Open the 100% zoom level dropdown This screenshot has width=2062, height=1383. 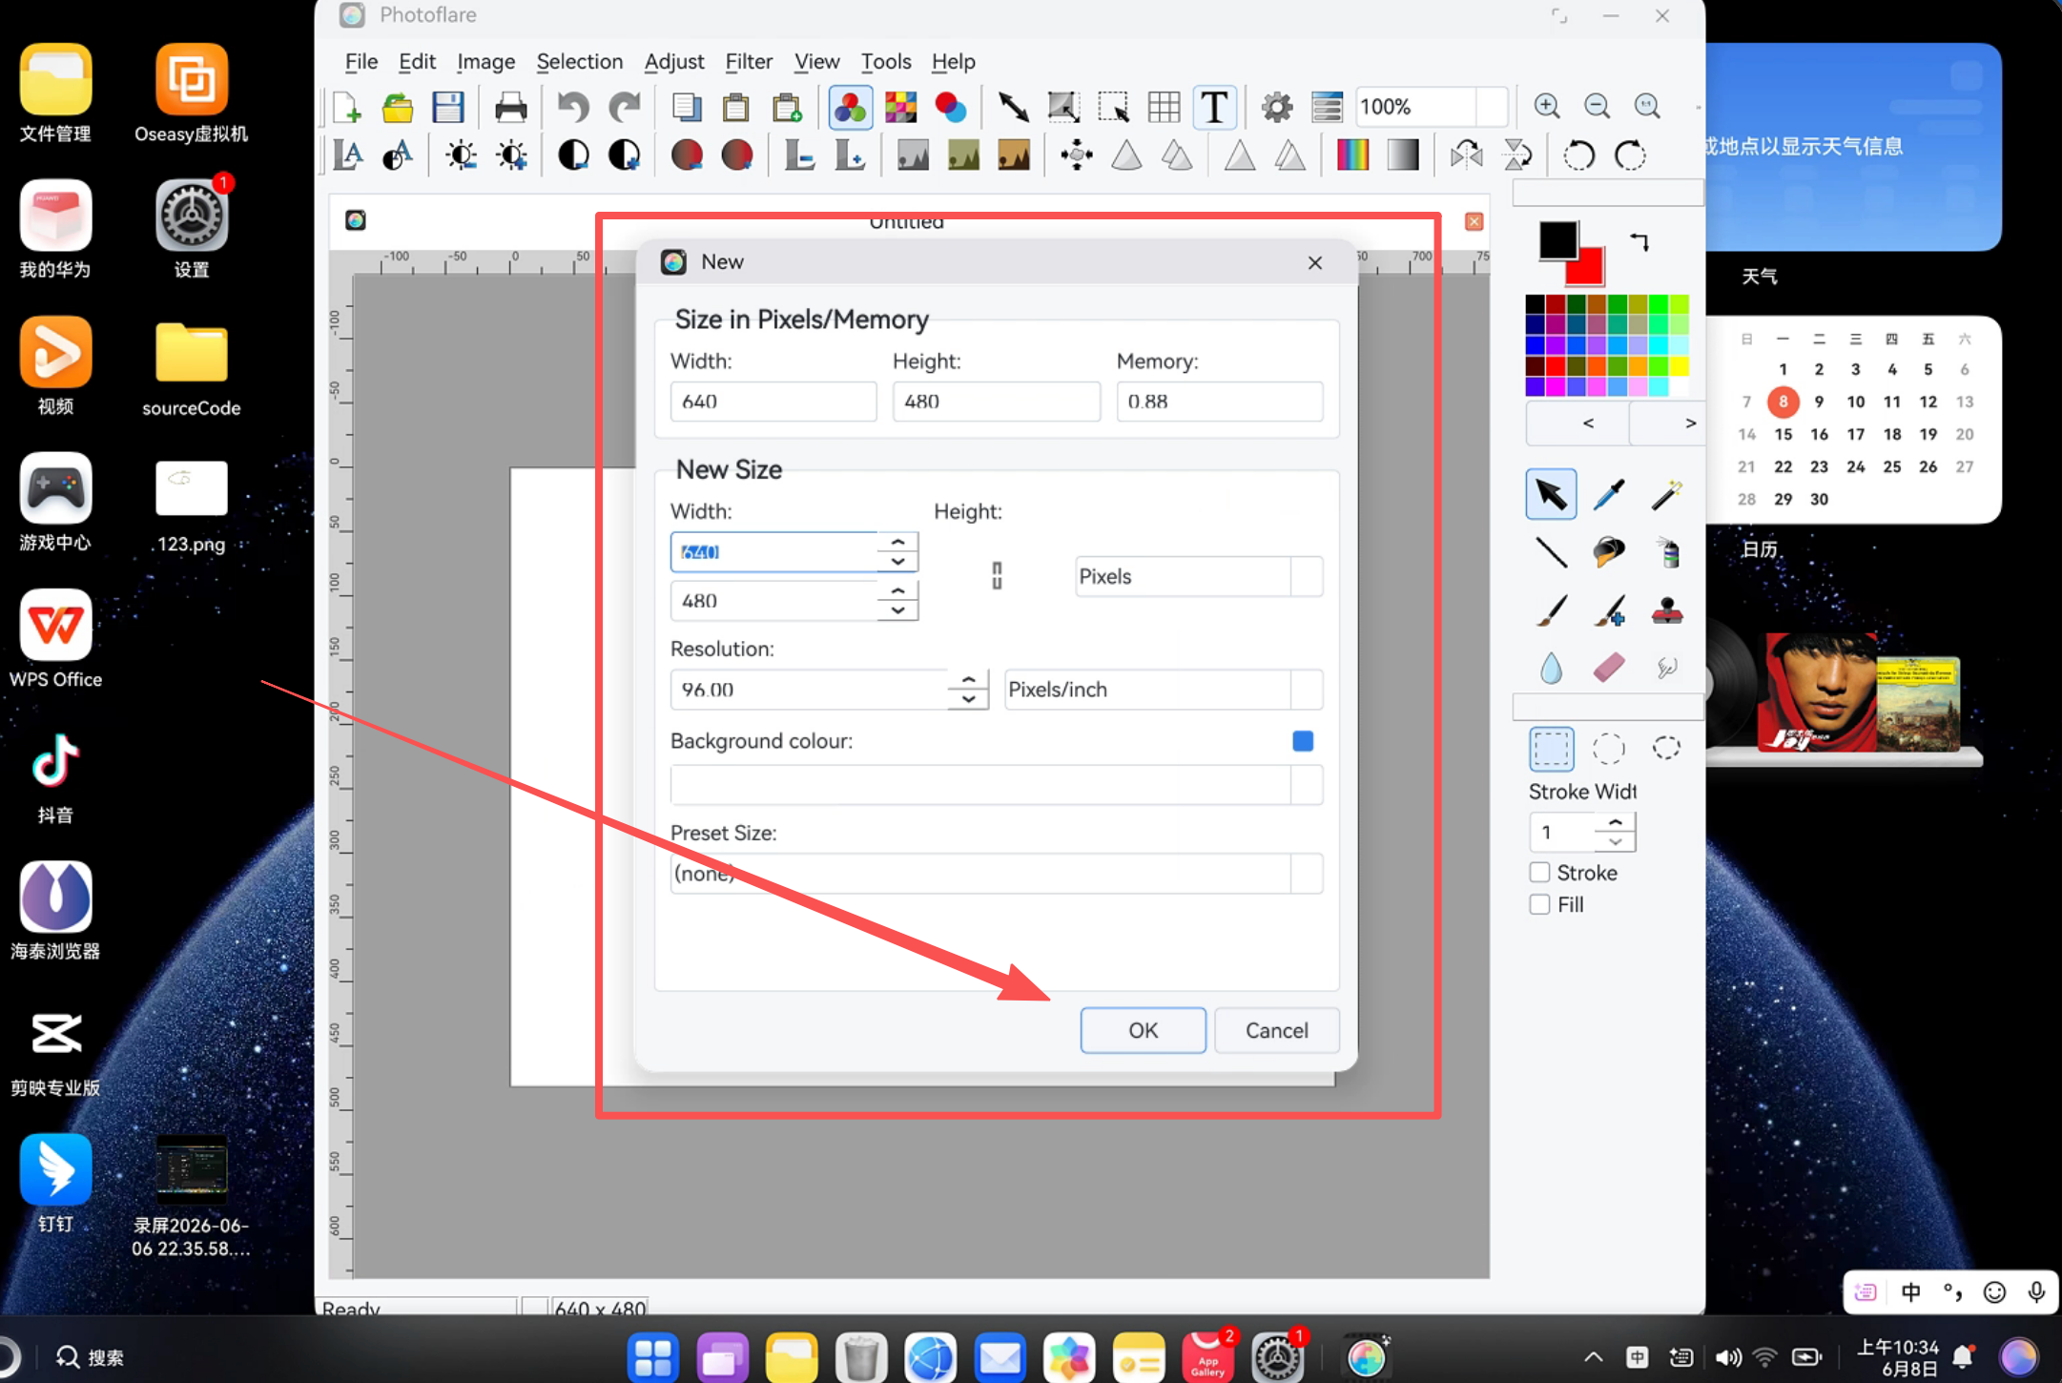coord(1432,107)
